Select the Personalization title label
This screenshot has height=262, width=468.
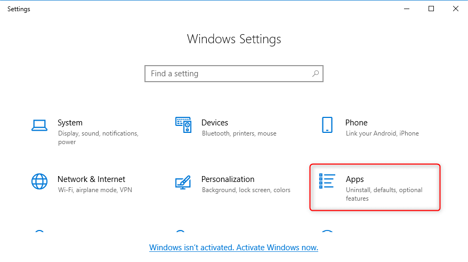tap(228, 179)
